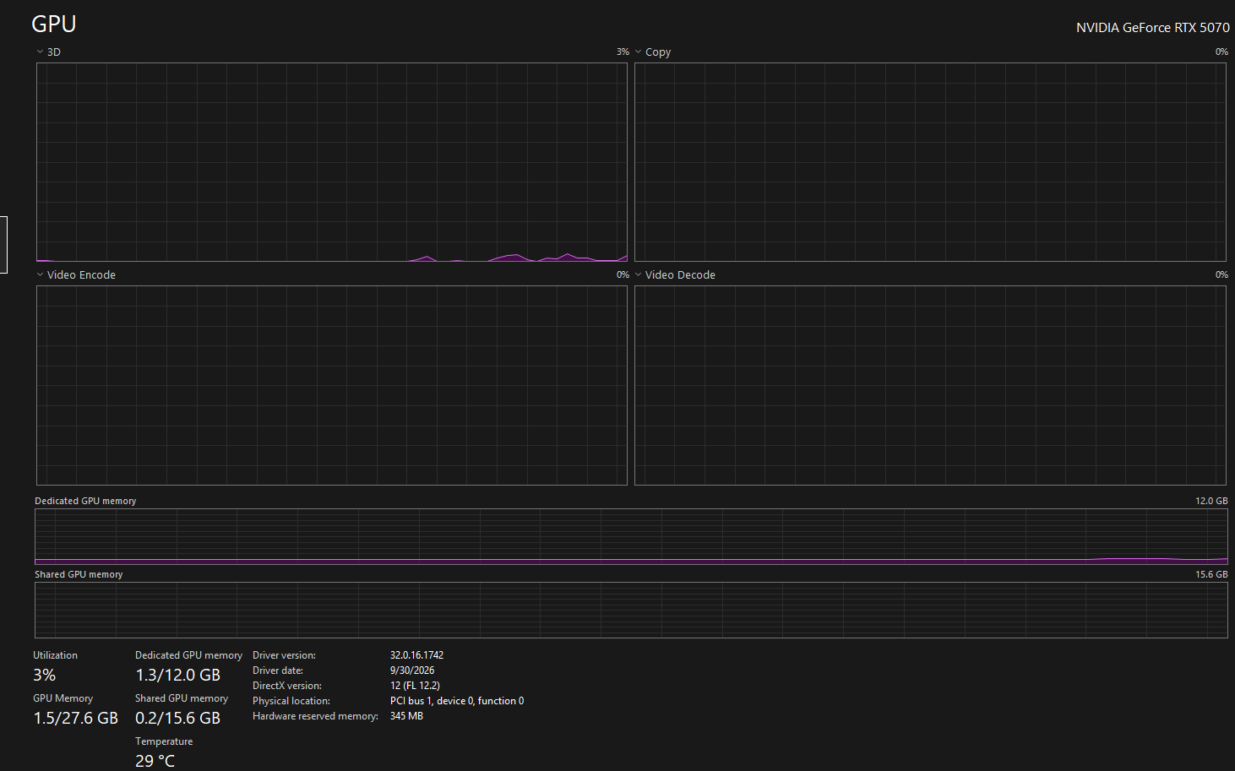This screenshot has width=1235, height=771.
Task: Click the 0% label above Video Decode graph
Action: click(x=1221, y=274)
